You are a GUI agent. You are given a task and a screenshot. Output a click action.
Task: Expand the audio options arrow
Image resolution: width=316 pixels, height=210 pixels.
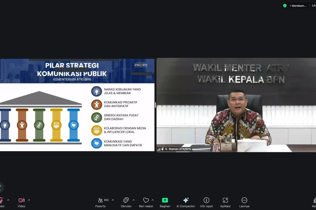pyautogui.click(x=8, y=200)
